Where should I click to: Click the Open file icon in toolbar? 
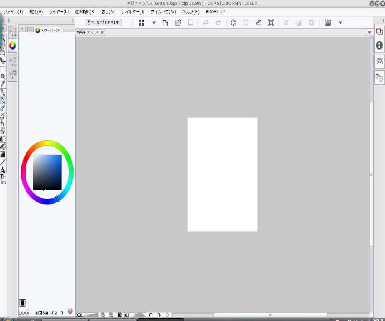tap(178, 22)
